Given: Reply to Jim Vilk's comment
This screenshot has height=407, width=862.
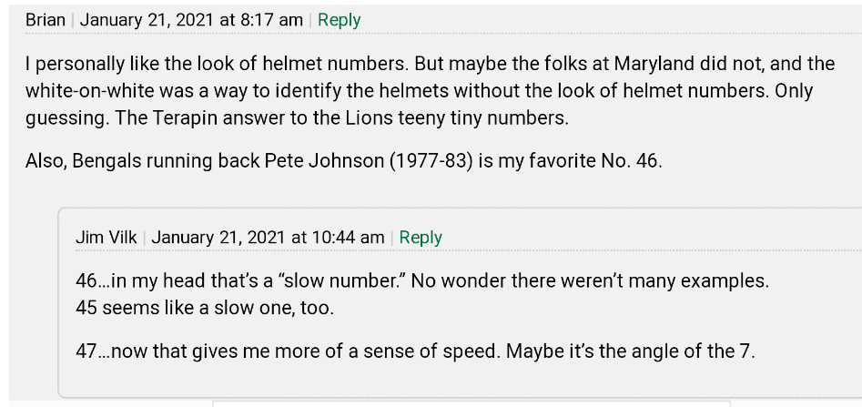Looking at the screenshot, I should (x=421, y=238).
